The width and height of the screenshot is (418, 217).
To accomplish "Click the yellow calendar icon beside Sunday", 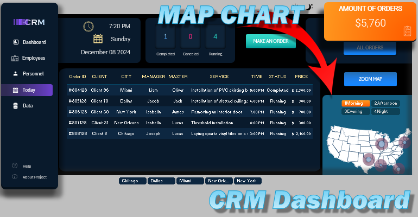I will (98, 39).
